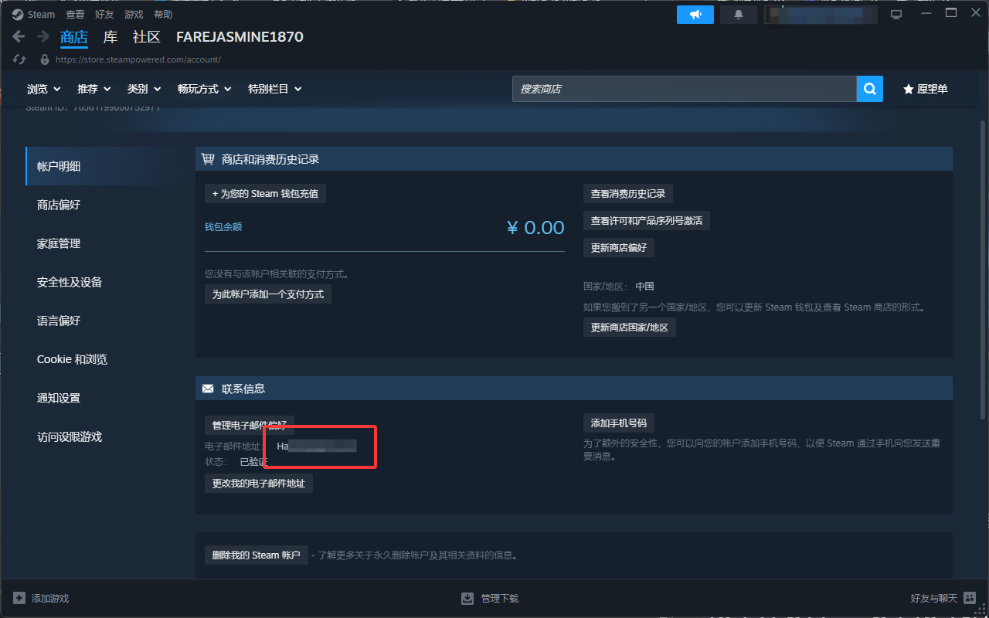Expand the 类别 dropdown menu

click(144, 89)
